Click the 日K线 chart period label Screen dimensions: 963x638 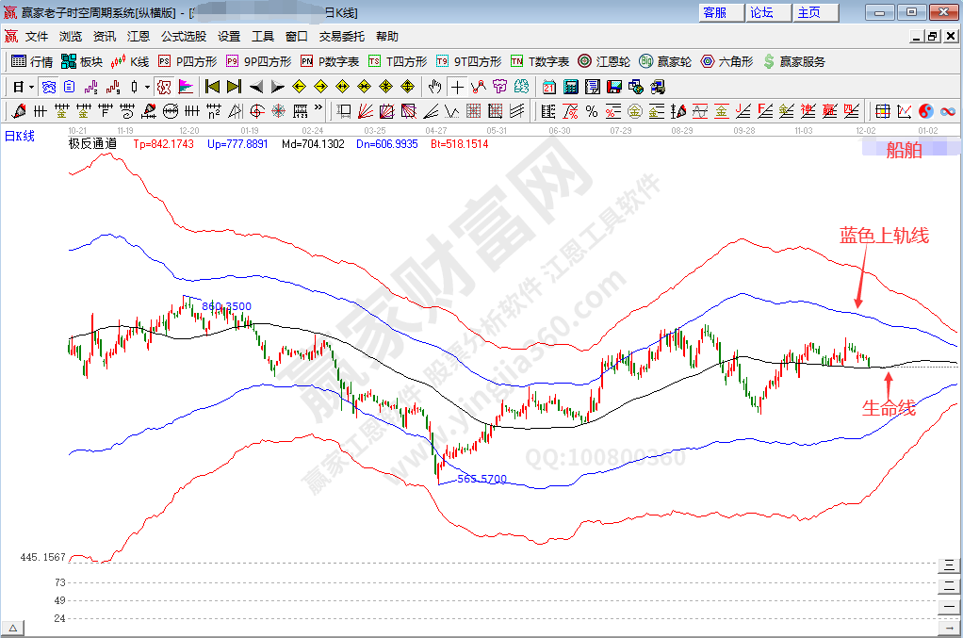point(20,136)
